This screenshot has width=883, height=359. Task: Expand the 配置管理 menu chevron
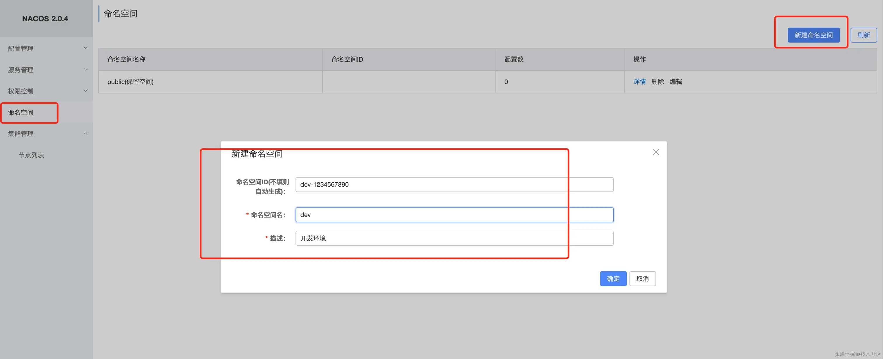[x=85, y=48]
